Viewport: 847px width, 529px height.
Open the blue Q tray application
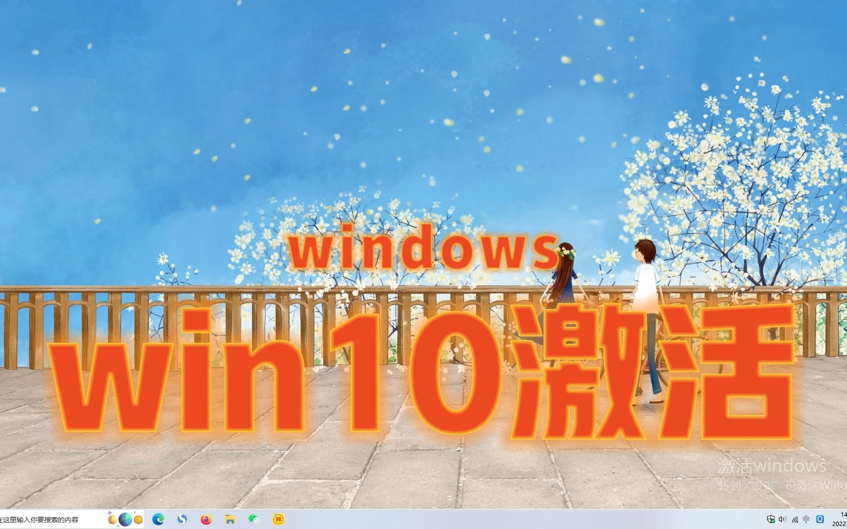tap(820, 520)
